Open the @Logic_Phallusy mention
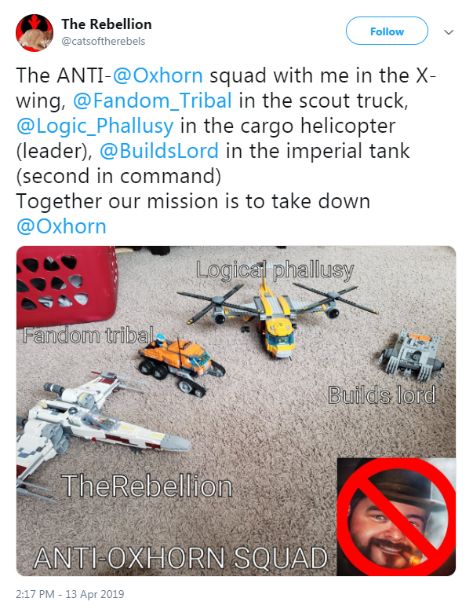The height and width of the screenshot is (609, 473). point(95,126)
